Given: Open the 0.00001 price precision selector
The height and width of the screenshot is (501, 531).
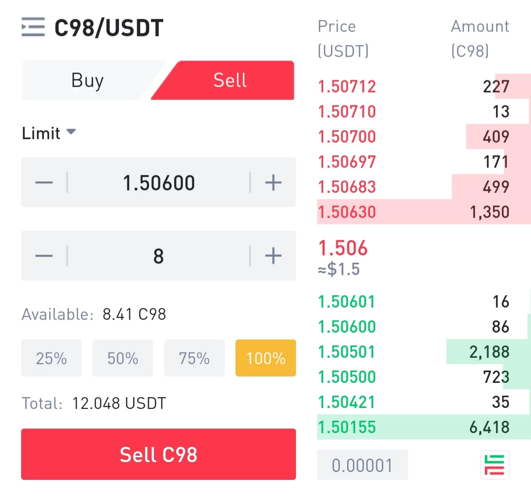Looking at the screenshot, I should (x=362, y=465).
